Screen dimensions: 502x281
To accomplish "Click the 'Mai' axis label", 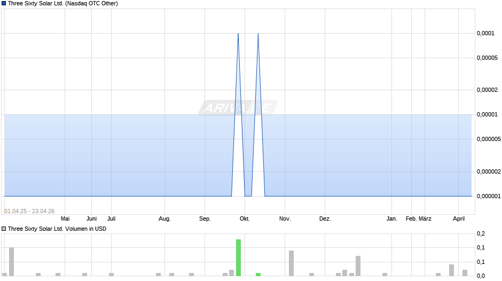I will [x=65, y=218].
